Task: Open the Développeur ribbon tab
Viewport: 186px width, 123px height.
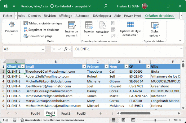Action: click(x=102, y=16)
